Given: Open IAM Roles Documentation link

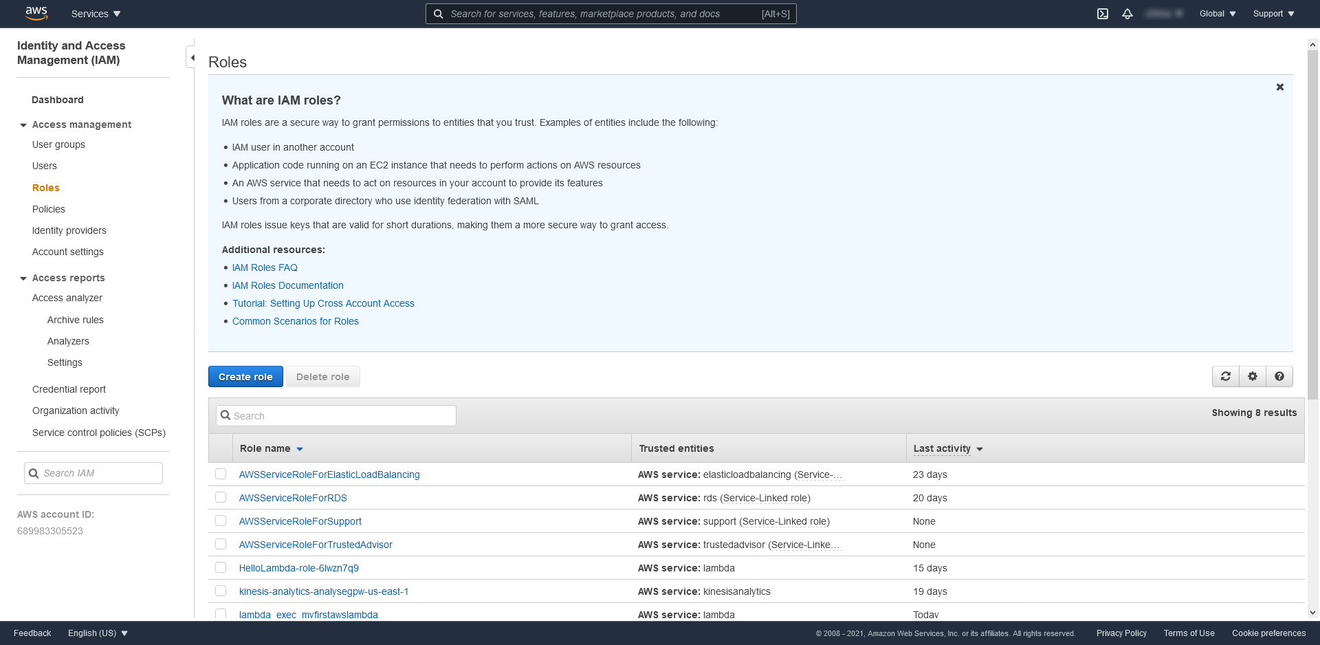Looking at the screenshot, I should [288, 285].
